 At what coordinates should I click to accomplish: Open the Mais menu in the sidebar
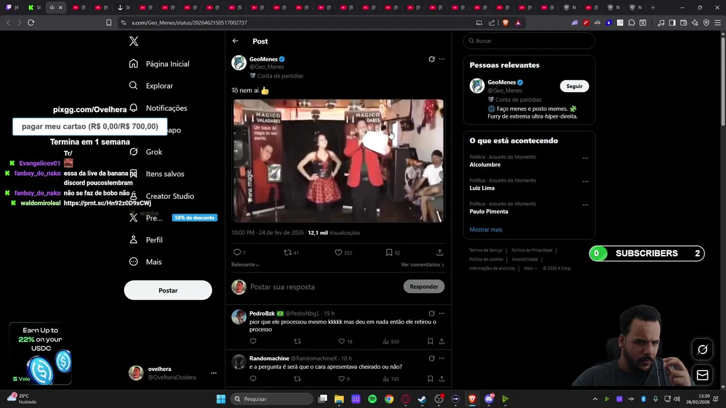(x=146, y=262)
